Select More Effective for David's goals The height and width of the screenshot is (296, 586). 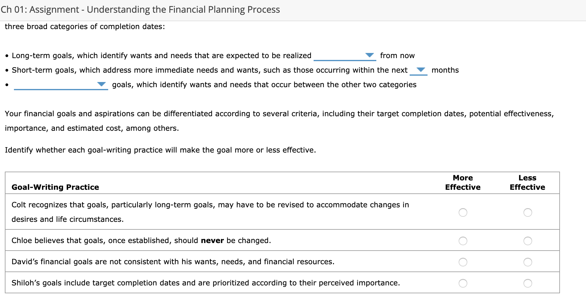point(463,262)
